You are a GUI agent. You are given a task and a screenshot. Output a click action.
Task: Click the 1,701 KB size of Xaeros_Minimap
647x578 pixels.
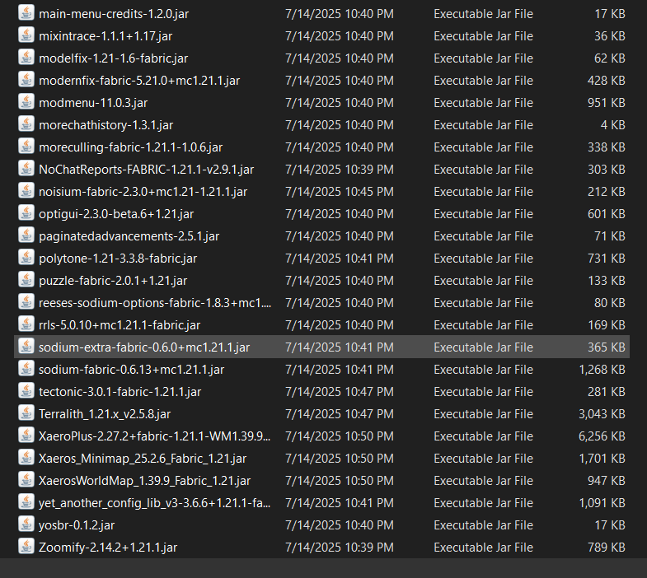coord(602,459)
